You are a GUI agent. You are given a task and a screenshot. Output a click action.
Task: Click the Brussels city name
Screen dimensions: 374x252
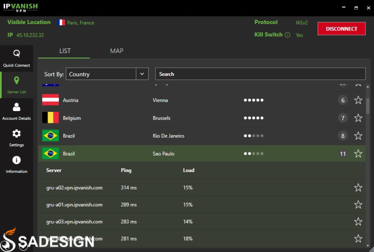coord(161,118)
